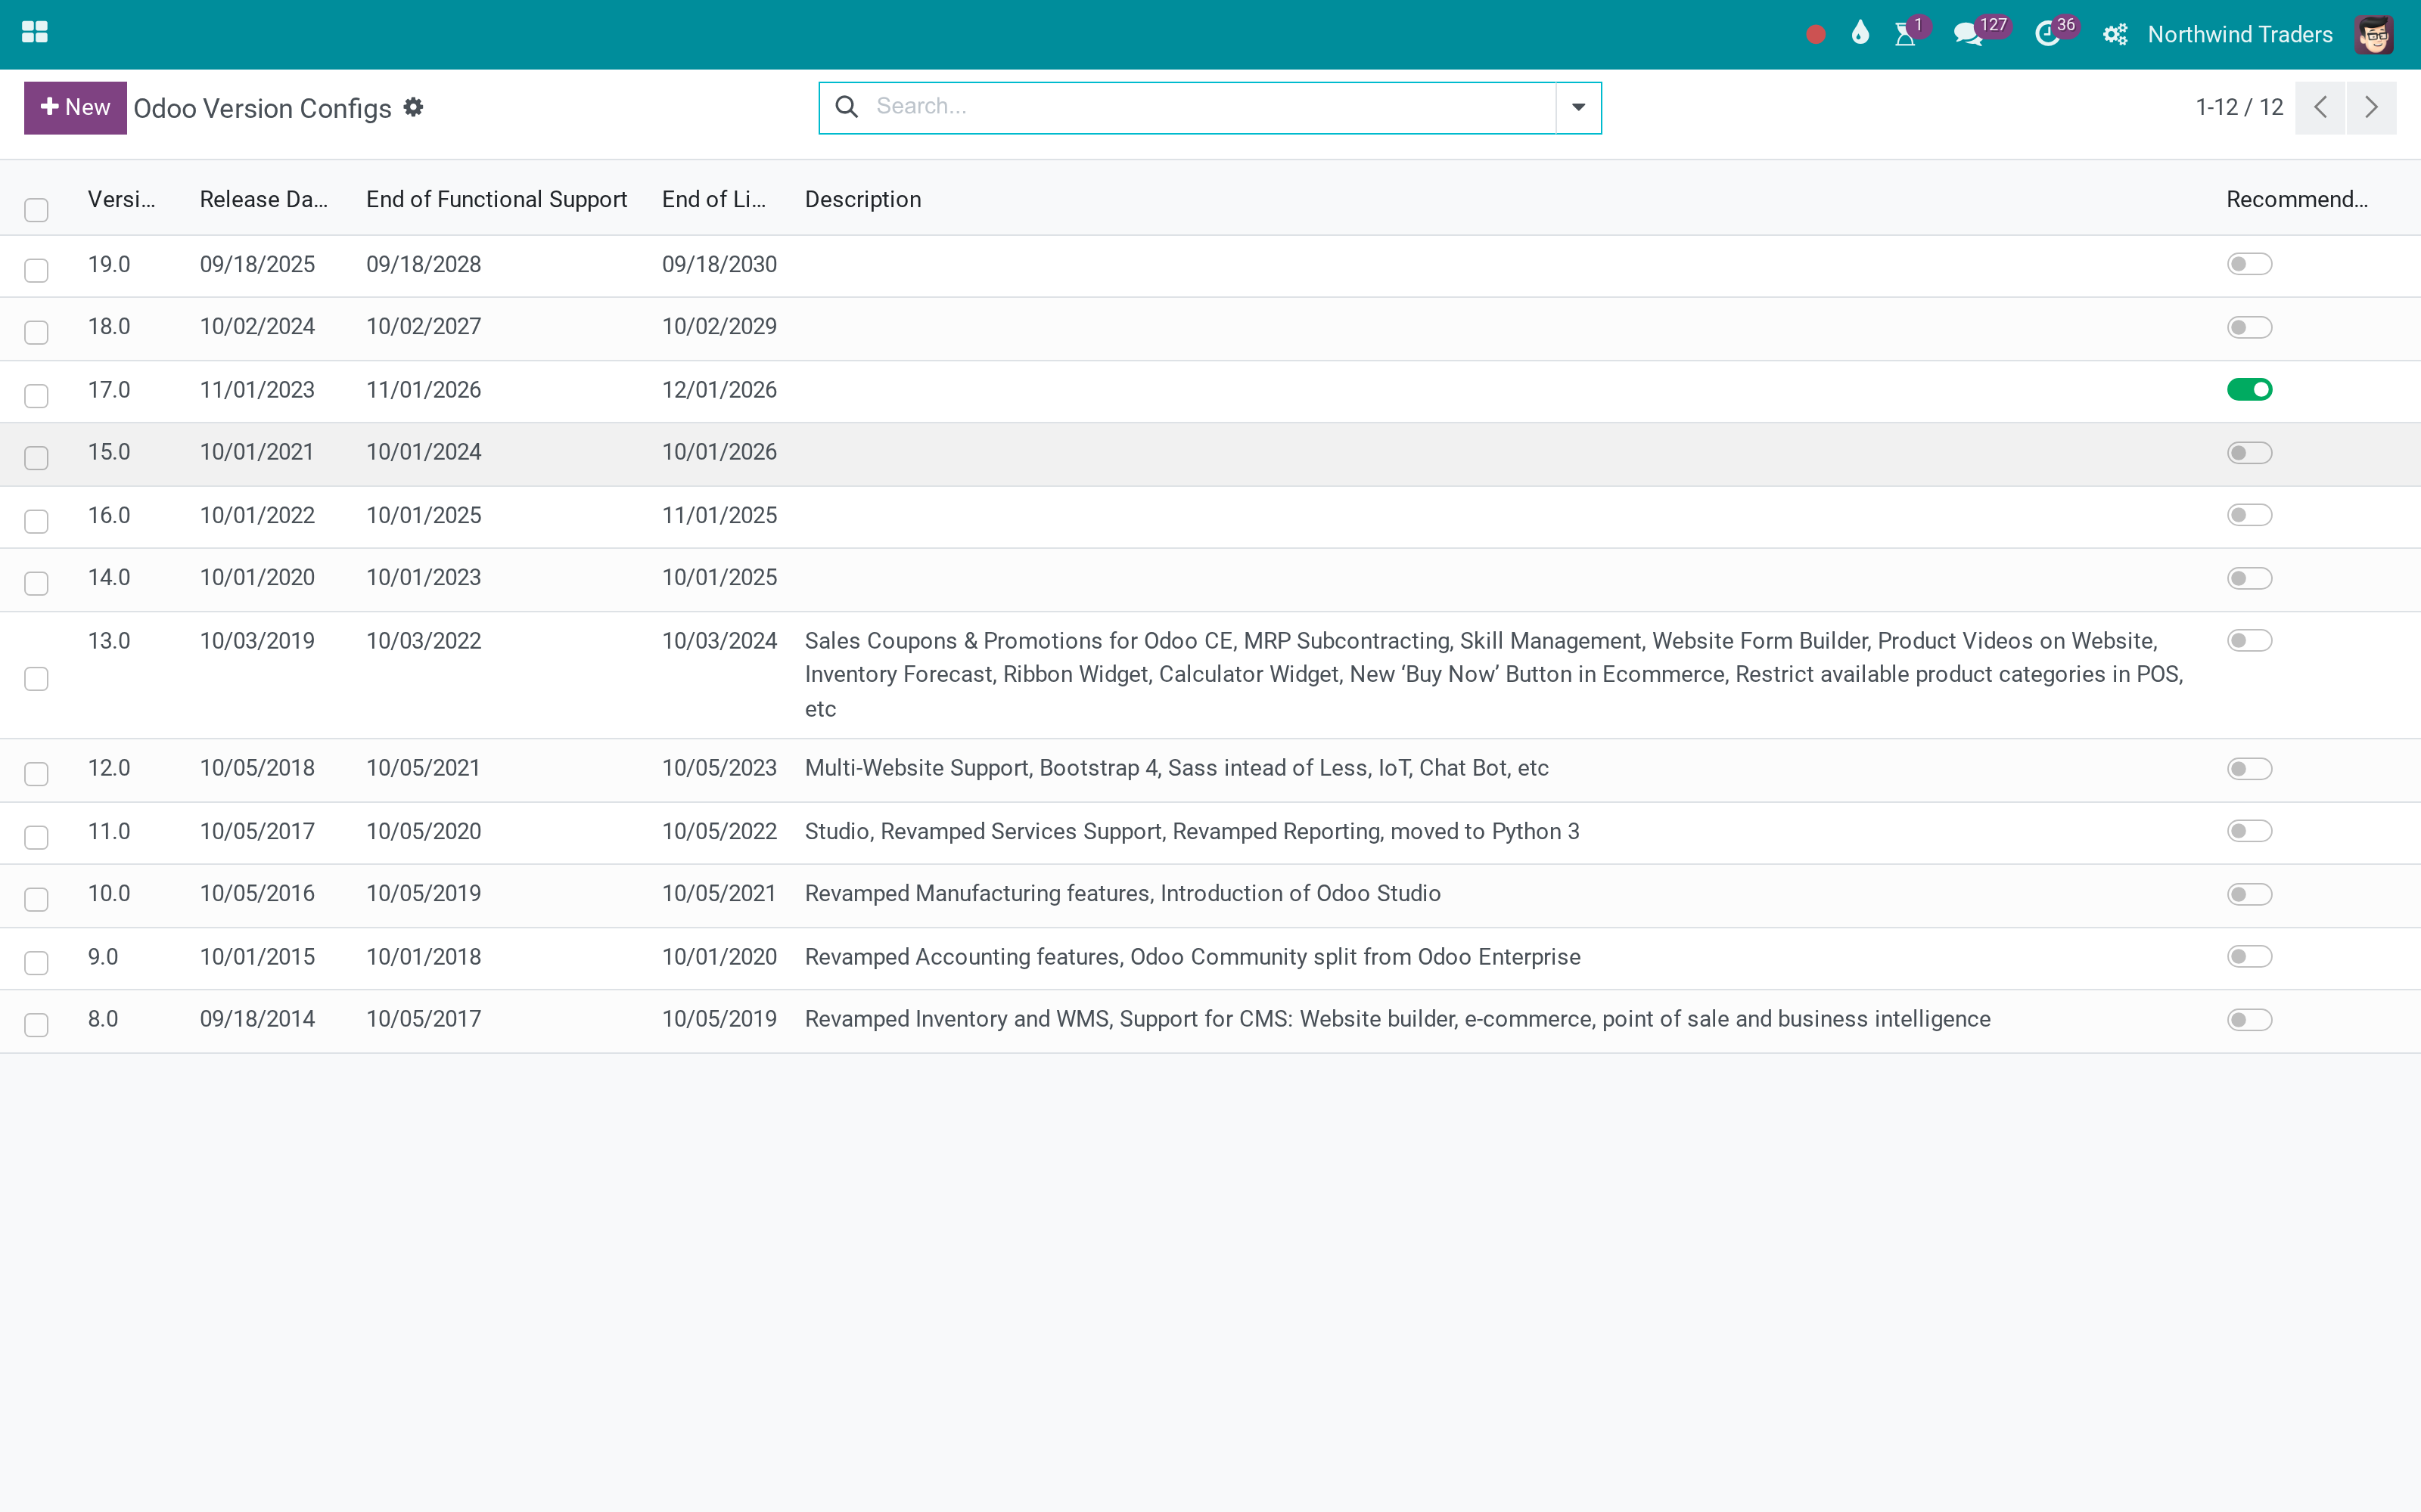Screen dimensions: 2421x1512
Task: Sort by End of Functional Support header
Action: click(496, 199)
